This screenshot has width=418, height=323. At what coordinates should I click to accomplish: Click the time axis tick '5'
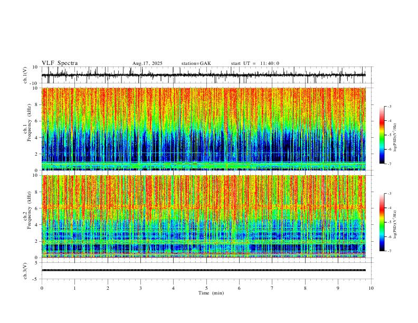click(206, 288)
